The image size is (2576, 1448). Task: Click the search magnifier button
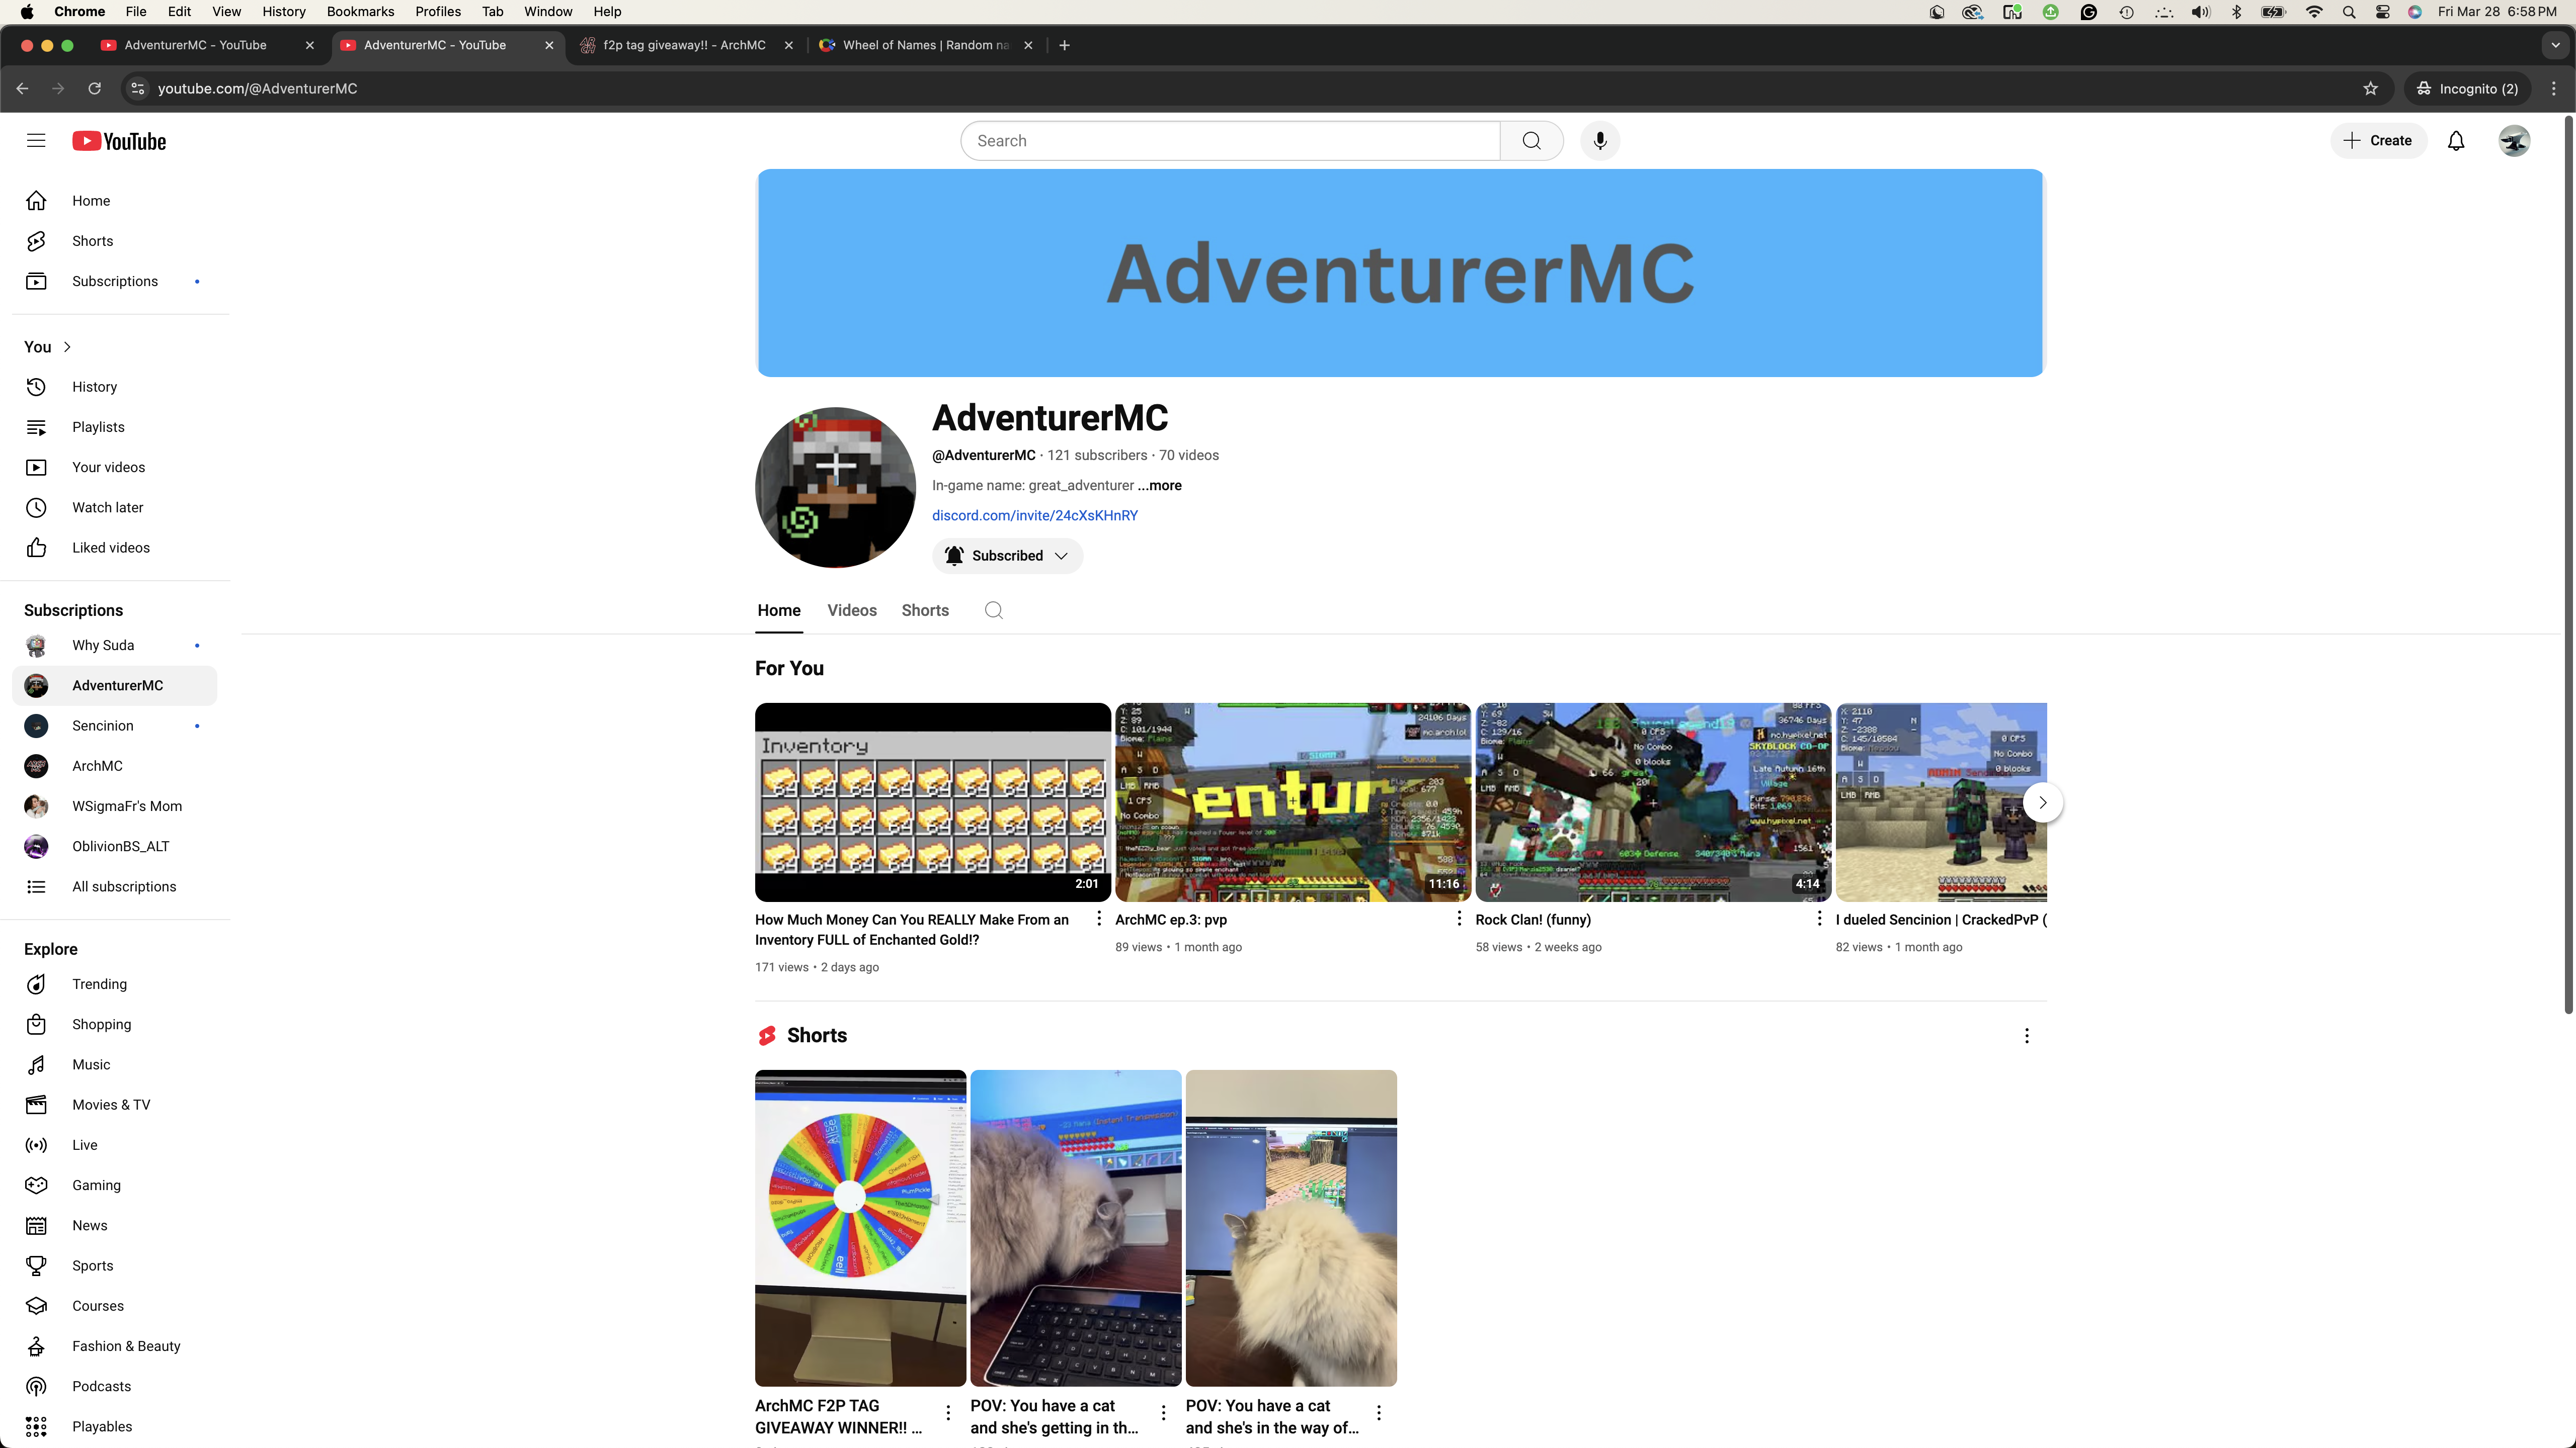pyautogui.click(x=1531, y=141)
